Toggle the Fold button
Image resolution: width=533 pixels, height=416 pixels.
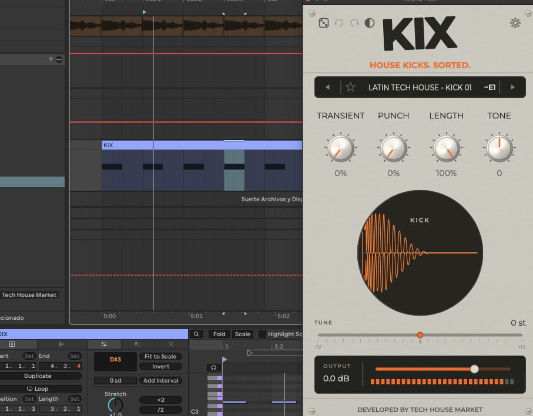tap(219, 334)
